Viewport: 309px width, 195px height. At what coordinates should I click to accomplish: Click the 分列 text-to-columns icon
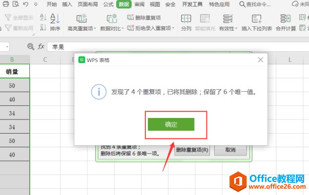(x=186, y=22)
